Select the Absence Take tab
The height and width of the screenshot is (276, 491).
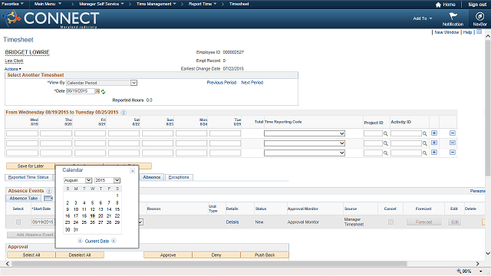pos(24,199)
